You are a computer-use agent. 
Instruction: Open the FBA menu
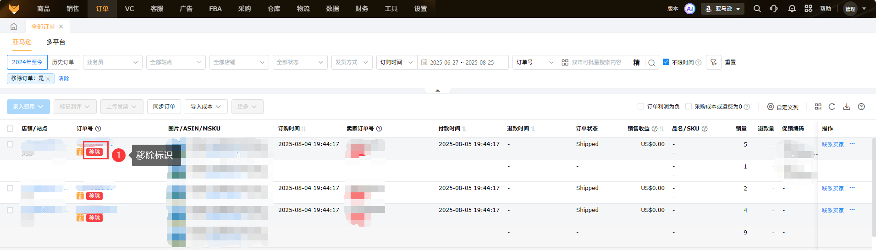(215, 9)
